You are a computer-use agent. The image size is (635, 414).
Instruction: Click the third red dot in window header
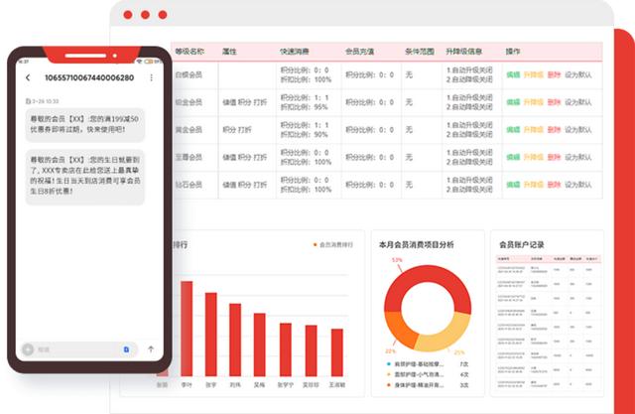(x=162, y=15)
